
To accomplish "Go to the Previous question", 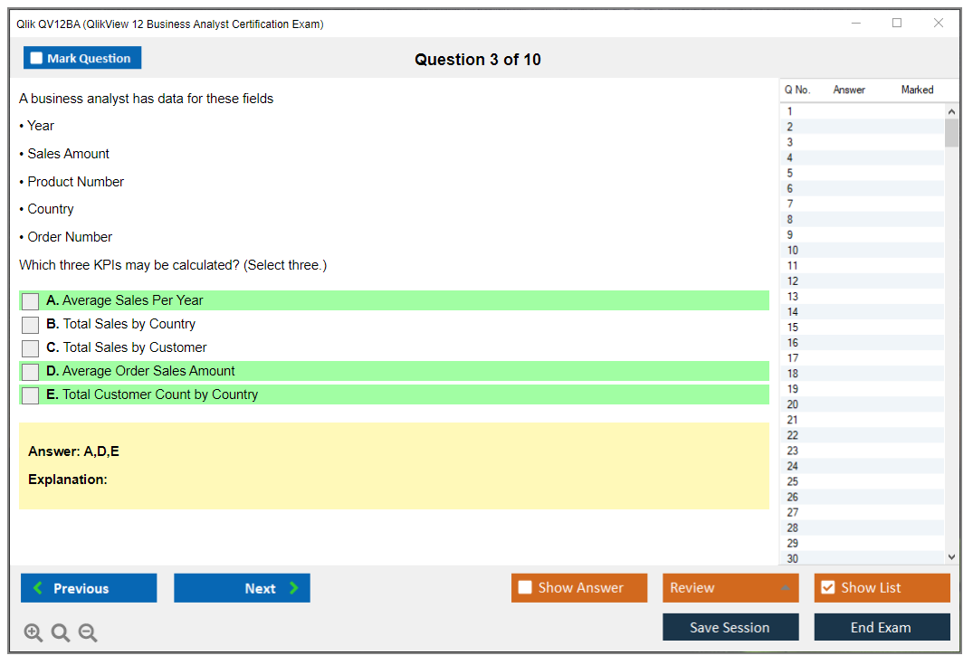I will (89, 588).
